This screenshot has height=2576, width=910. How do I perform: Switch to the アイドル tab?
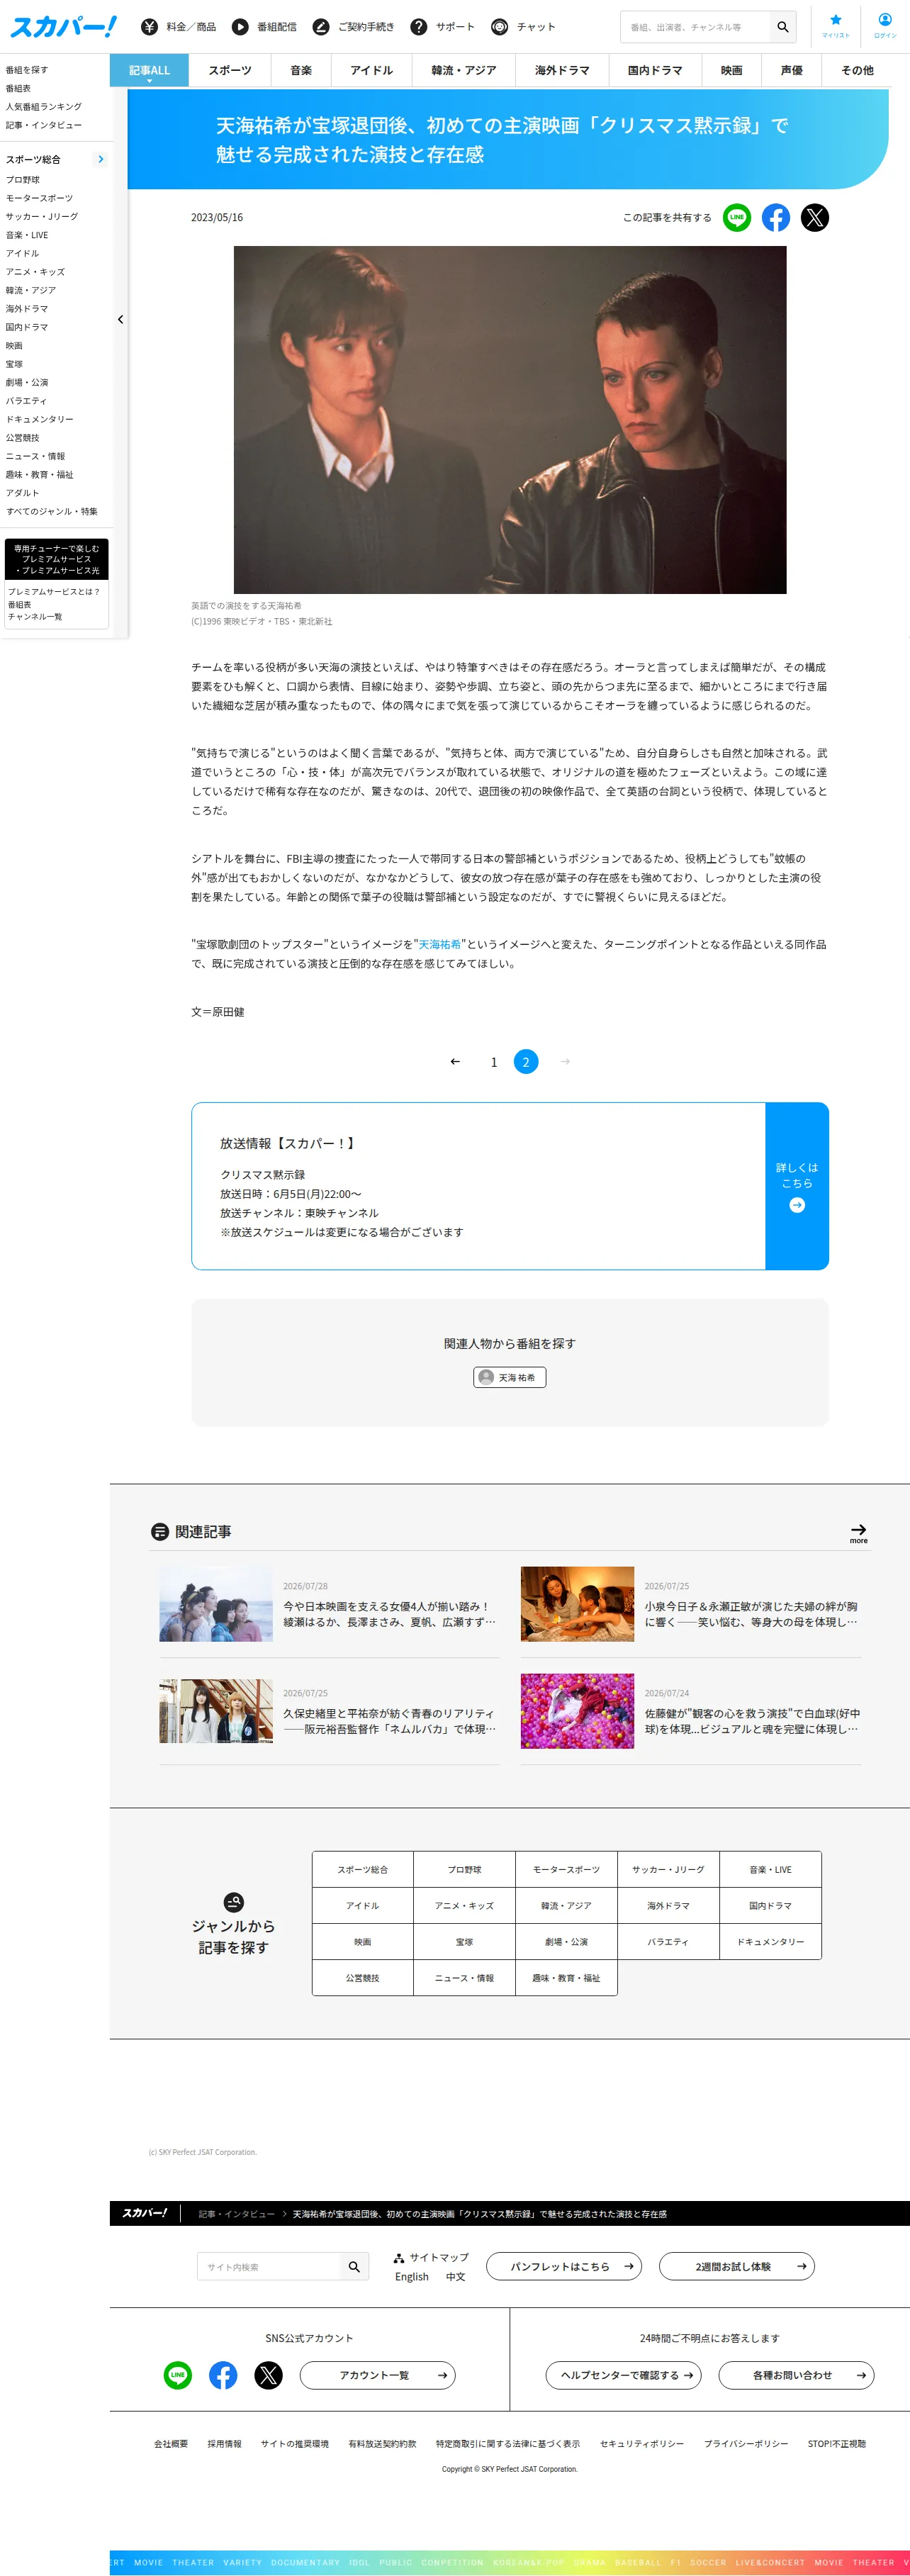[x=372, y=70]
